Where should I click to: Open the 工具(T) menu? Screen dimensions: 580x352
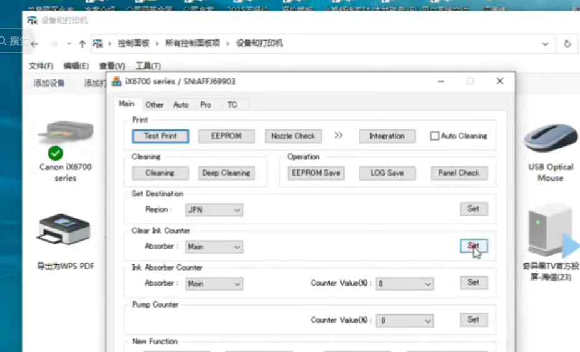click(148, 66)
